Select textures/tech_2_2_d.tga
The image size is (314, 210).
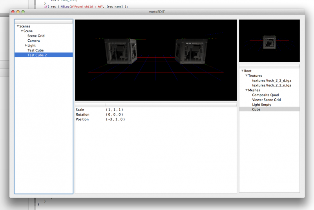272,81
